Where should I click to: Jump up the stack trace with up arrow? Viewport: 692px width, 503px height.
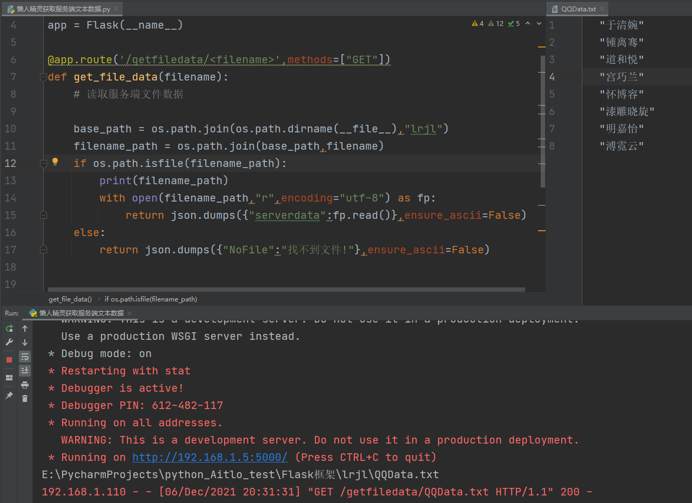25,328
